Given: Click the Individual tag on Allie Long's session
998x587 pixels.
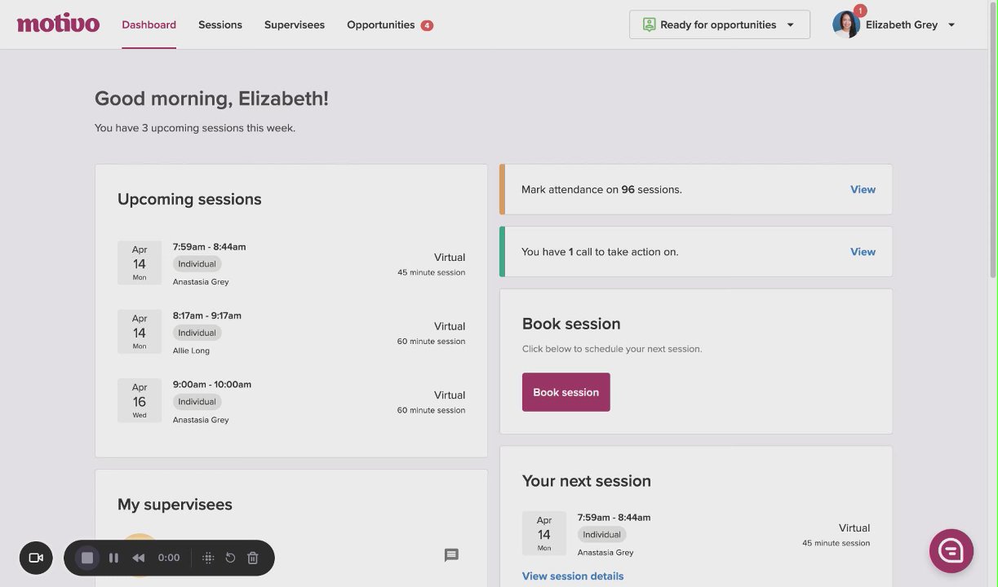Looking at the screenshot, I should tap(197, 333).
